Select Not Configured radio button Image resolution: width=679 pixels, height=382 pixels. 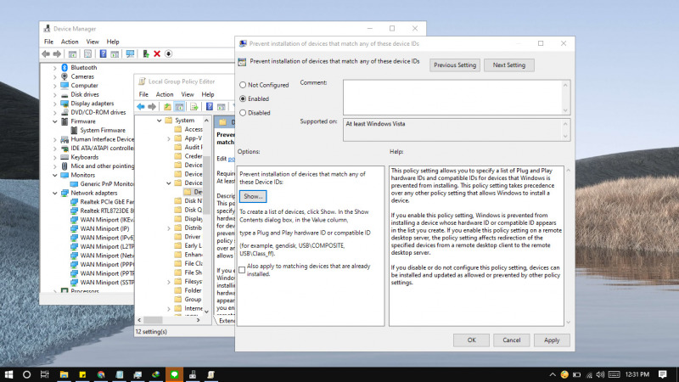243,85
